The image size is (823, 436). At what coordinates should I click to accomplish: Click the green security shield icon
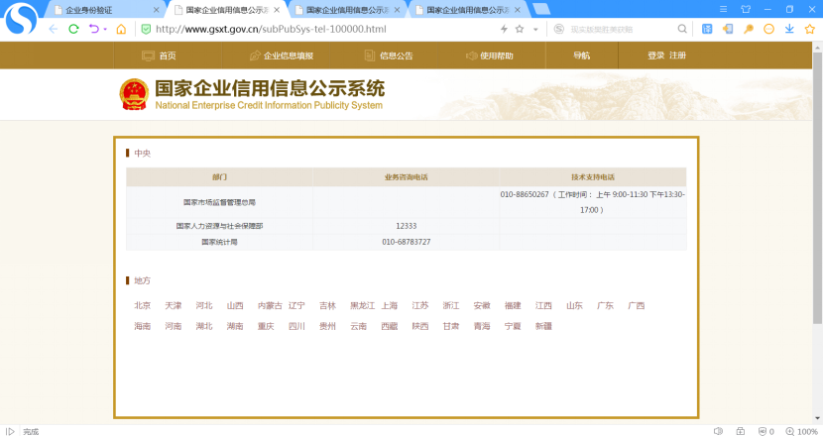147,29
